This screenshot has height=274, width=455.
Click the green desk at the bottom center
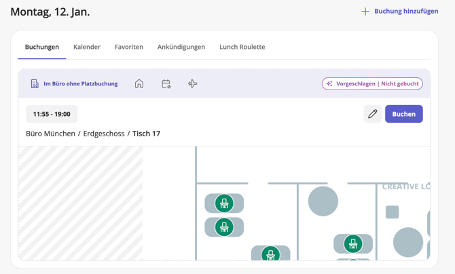(270, 254)
